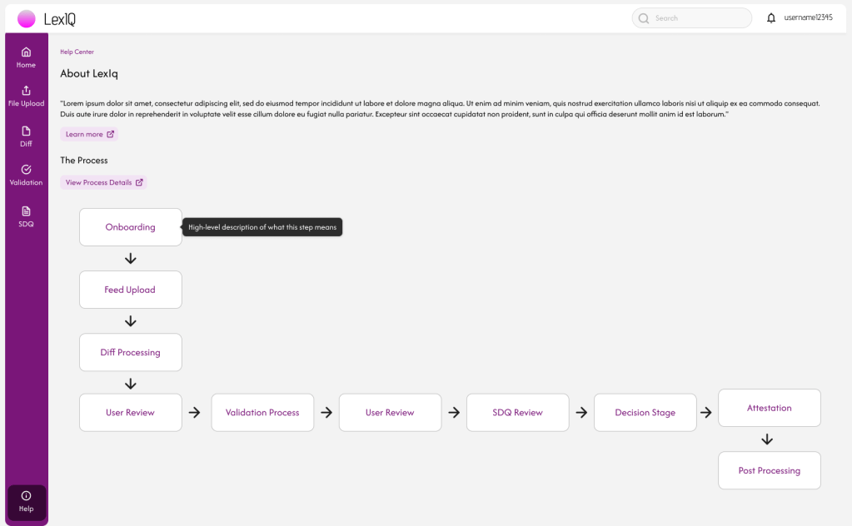
Task: Select the Diff document icon
Action: tap(26, 131)
